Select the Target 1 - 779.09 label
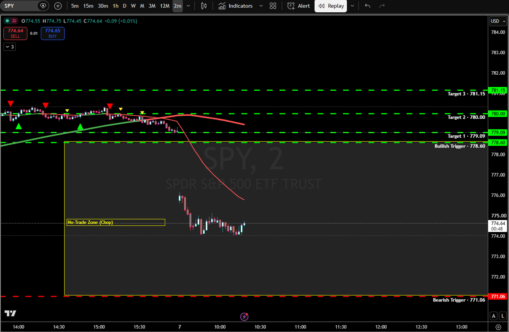 (466, 136)
